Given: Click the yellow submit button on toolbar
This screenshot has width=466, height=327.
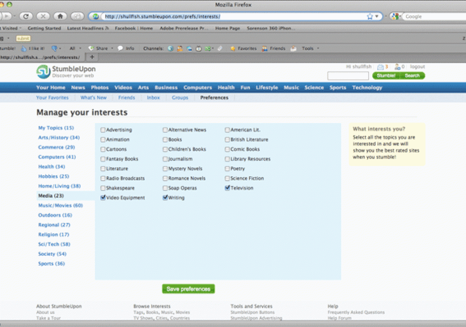Looking at the screenshot, I should 23,38.
